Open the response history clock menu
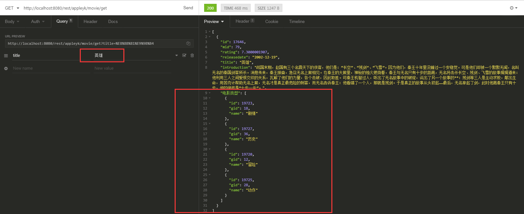Screen dimensions: 524x214 (513, 8)
